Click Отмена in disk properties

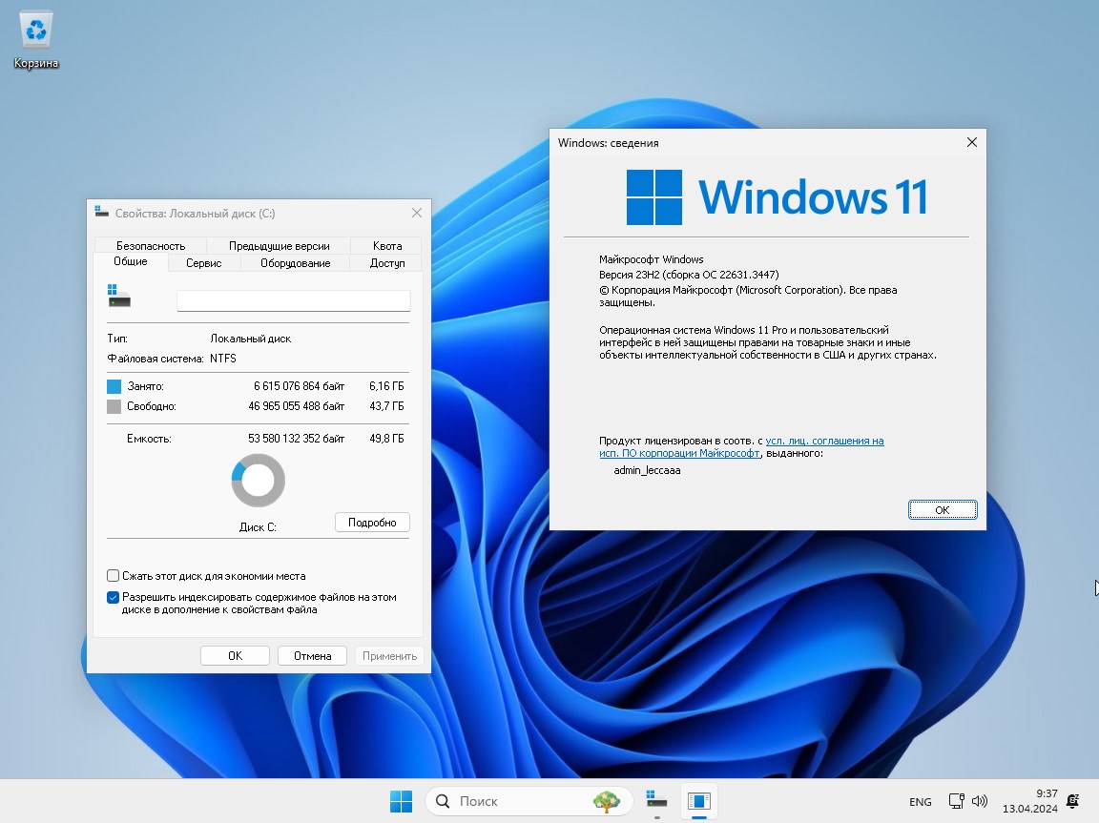pos(312,656)
